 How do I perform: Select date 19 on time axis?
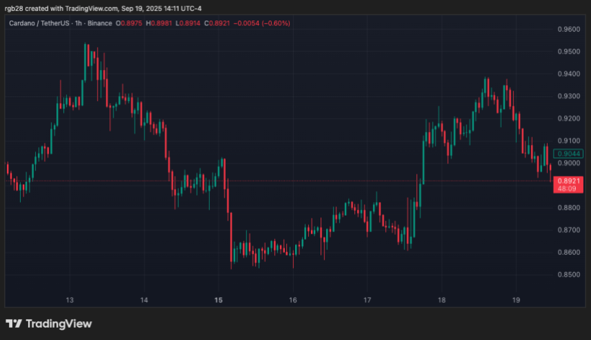click(x=516, y=300)
